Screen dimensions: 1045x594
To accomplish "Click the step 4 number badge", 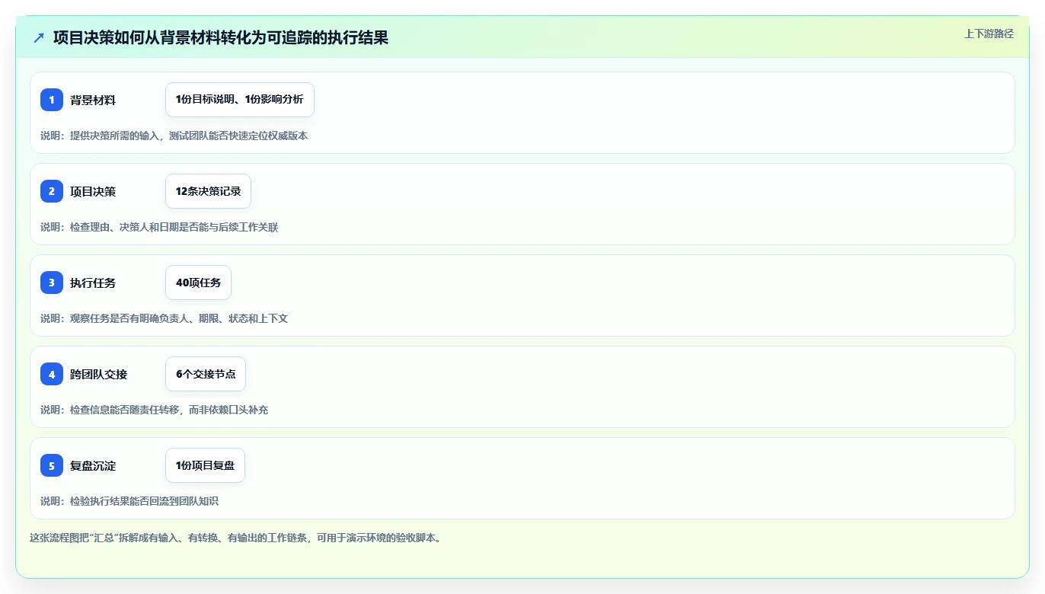I will [52, 374].
